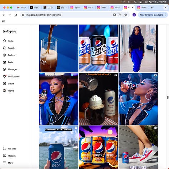The image size is (169, 169).
Task: Click the page vertical scrollbar thumb
Action: (168, 97)
